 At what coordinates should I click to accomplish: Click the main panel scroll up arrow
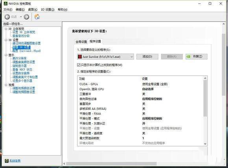tap(224, 24)
